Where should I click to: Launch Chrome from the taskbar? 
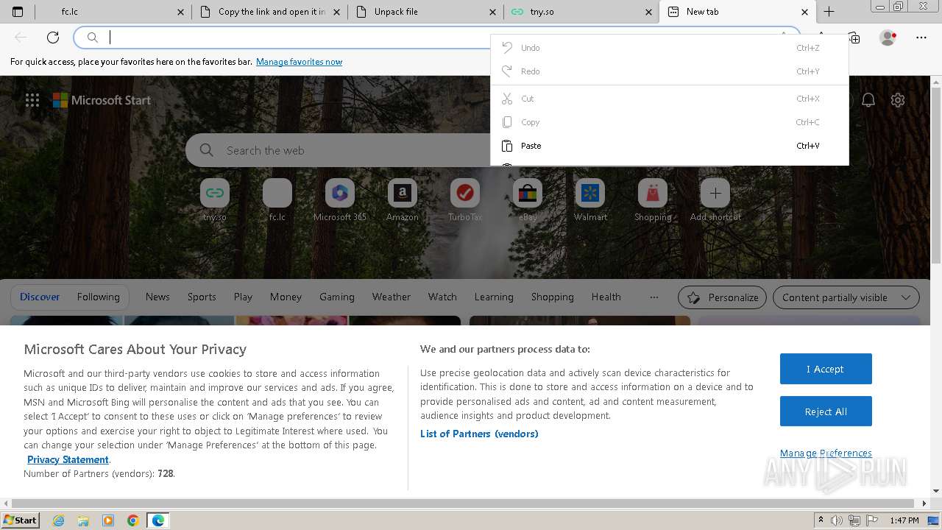pyautogui.click(x=133, y=520)
